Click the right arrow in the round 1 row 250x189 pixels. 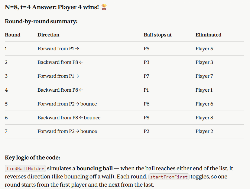coord(77,49)
